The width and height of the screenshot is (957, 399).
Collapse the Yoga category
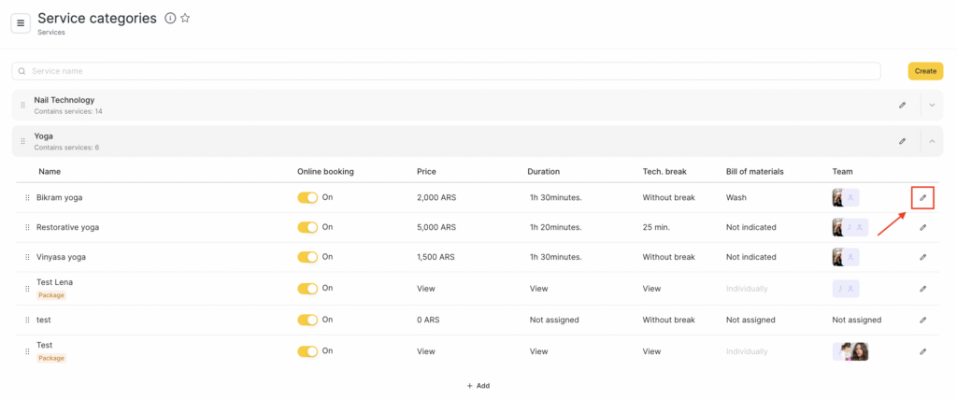(x=932, y=141)
